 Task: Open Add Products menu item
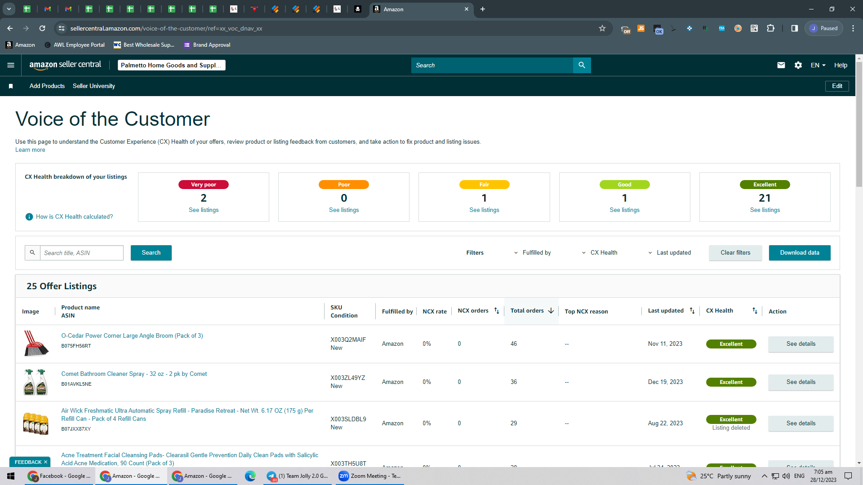[47, 86]
